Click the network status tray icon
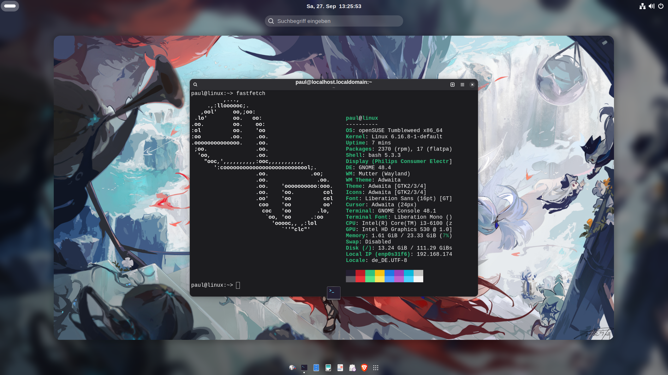Viewport: 668px width, 375px height. tap(642, 6)
